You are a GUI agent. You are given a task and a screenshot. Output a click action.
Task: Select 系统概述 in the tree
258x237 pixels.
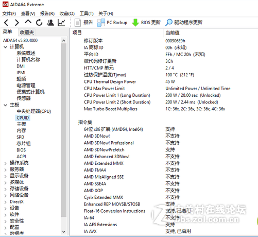pos(26,53)
